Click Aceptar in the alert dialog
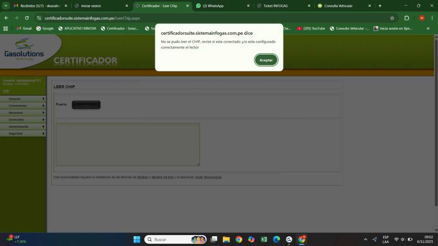This screenshot has height=246, width=438. 266,60
